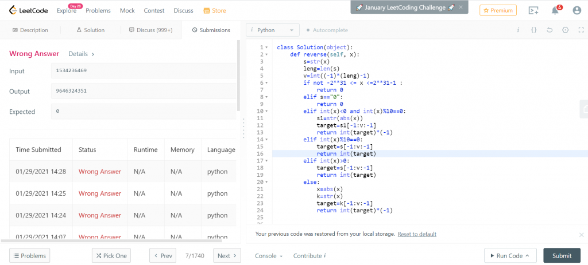The height and width of the screenshot is (265, 588).
Task: Open wrong answer Details link
Action: [x=82, y=54]
